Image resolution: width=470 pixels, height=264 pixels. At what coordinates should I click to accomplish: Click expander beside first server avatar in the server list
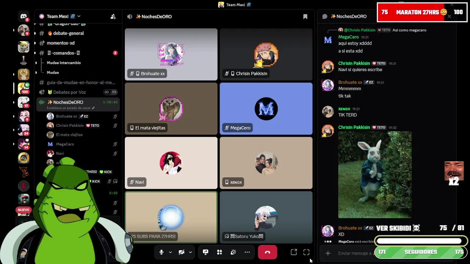pos(14,30)
